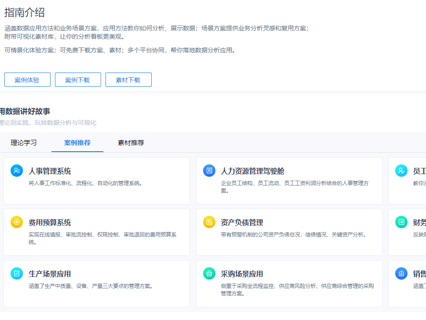Click the blue 人事管理系统 card icon
The width and height of the screenshot is (426, 320).
(17, 171)
